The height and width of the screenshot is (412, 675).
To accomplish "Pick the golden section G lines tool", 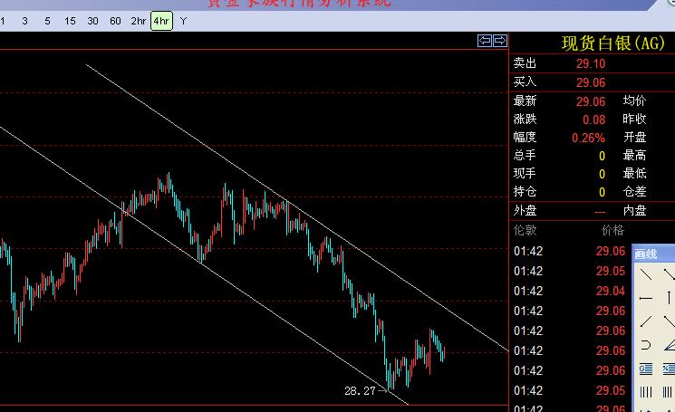I will tap(646, 369).
